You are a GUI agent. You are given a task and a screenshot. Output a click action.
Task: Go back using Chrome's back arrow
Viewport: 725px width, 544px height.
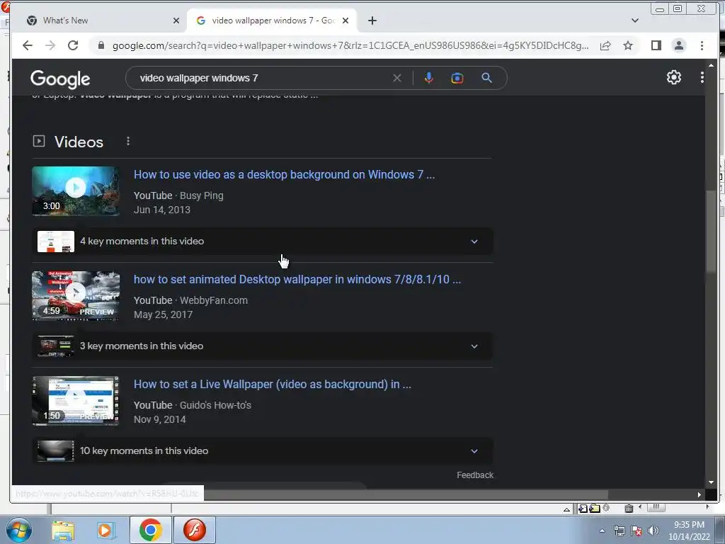pos(28,45)
